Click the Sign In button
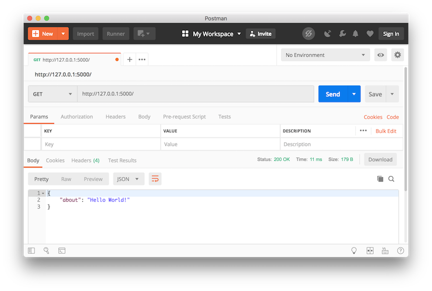432x291 pixels. point(391,33)
